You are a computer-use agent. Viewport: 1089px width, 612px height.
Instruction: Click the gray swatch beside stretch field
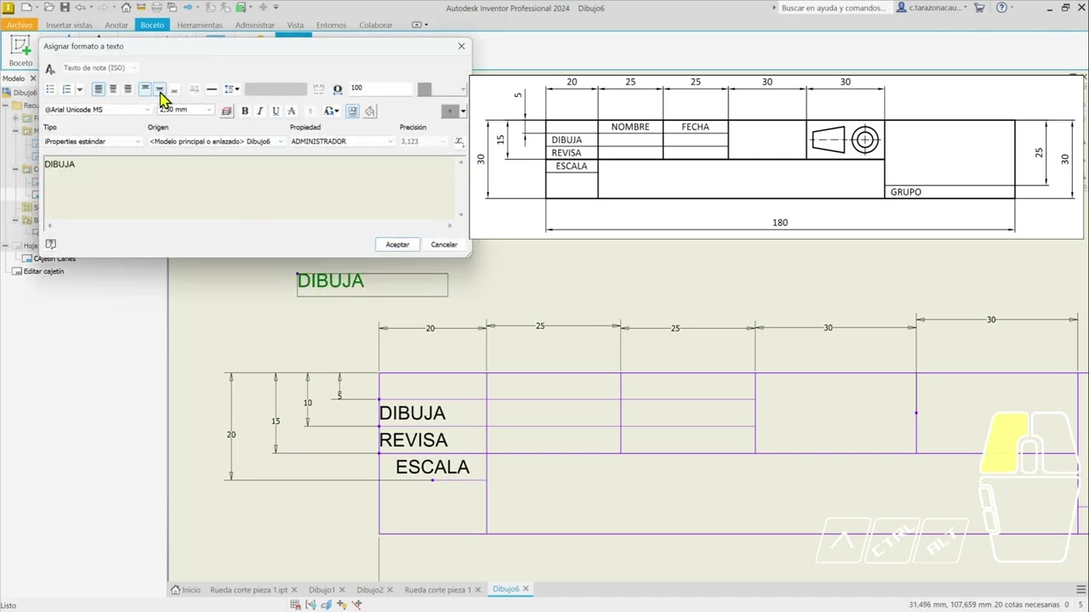click(x=425, y=88)
